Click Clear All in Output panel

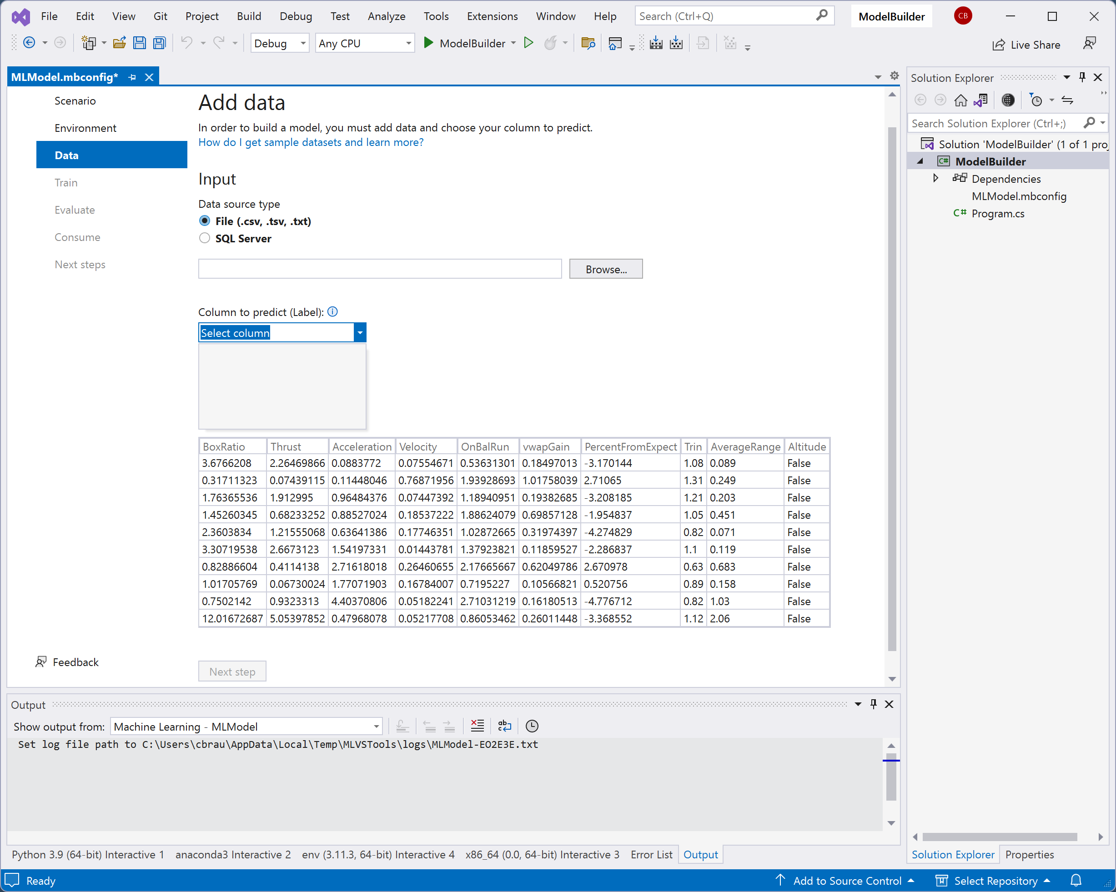point(477,727)
